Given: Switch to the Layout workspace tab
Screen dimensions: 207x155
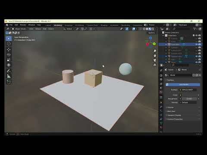Looking at the screenshot, I should coord(48,25).
